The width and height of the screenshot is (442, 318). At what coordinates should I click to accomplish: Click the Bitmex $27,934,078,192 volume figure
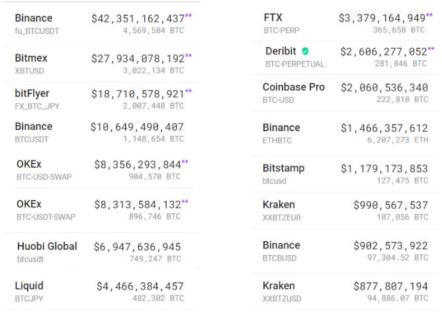click(x=138, y=59)
